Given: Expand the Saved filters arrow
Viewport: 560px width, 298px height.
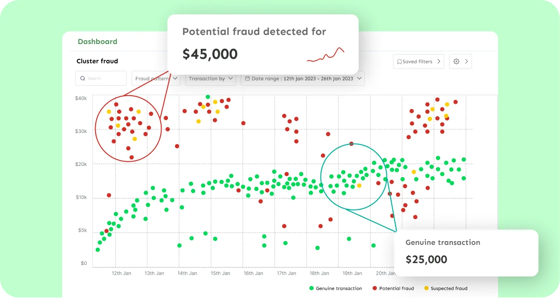Looking at the screenshot, I should [439, 62].
